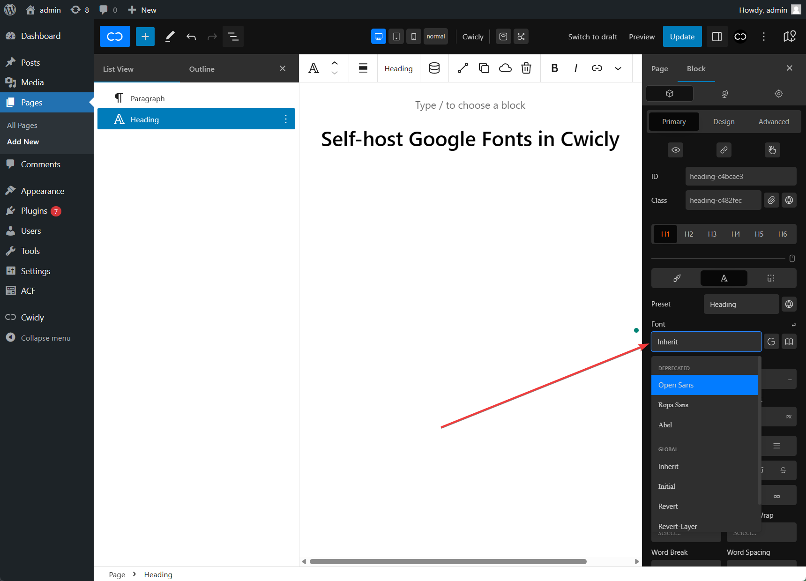Click the link wrapper icon

tap(724, 150)
